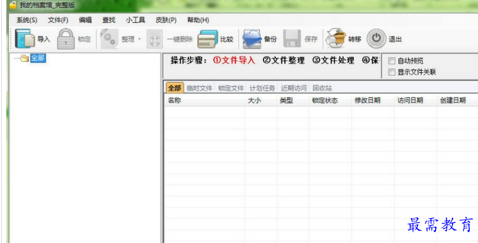Sort by the 修改日期 column header

coord(373,101)
